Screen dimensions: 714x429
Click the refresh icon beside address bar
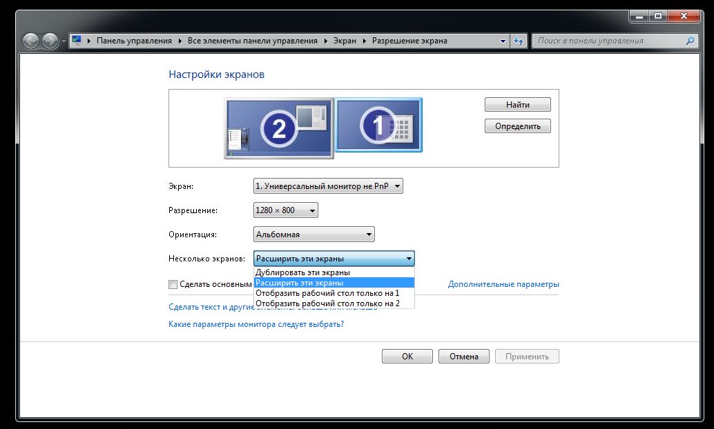(x=519, y=41)
